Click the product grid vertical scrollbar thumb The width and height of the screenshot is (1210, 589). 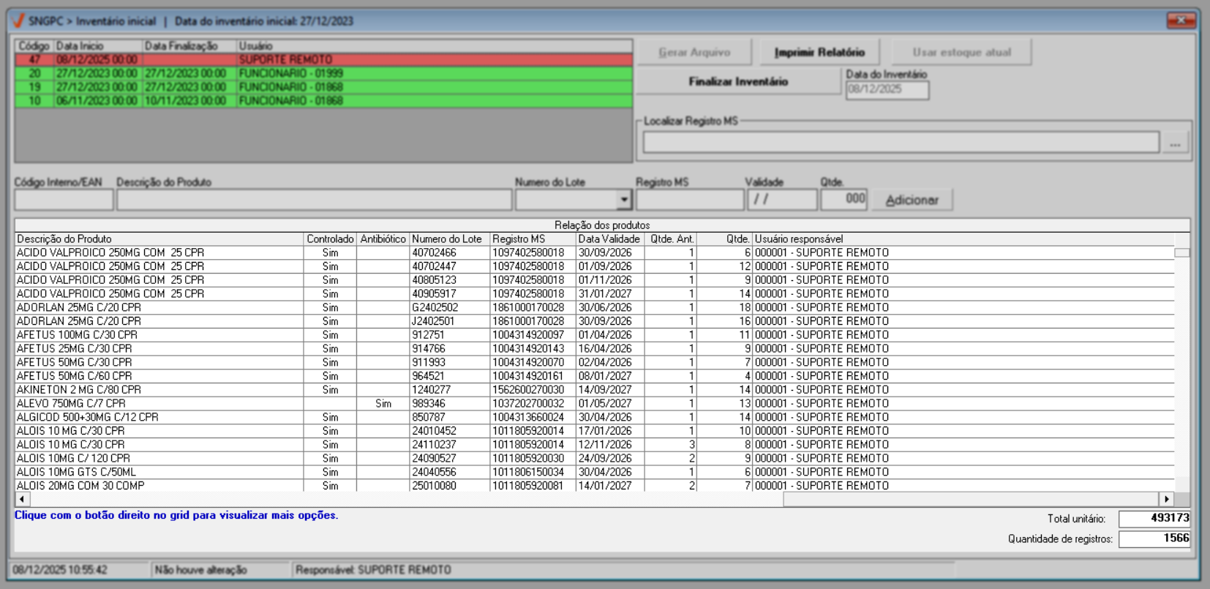pos(1181,252)
